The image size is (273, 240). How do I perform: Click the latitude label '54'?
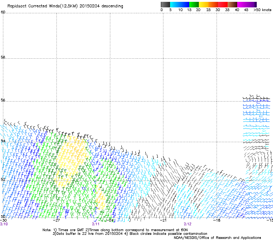[x=3, y=141]
